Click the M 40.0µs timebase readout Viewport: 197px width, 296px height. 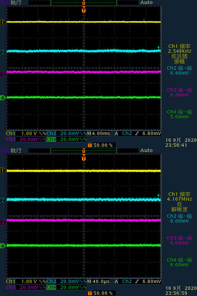click(98, 282)
